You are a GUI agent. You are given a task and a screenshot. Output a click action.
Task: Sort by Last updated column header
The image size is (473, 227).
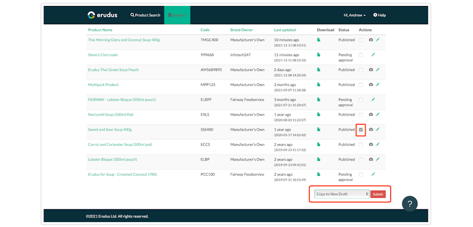click(x=285, y=30)
